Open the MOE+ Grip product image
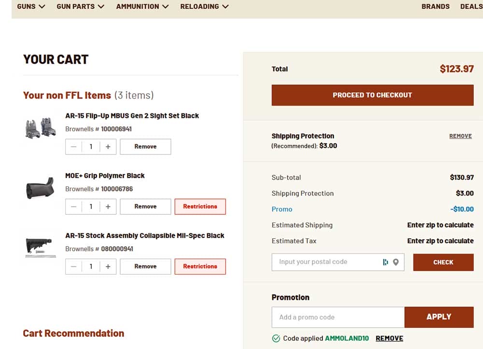This screenshot has width=483, height=349. click(x=40, y=188)
